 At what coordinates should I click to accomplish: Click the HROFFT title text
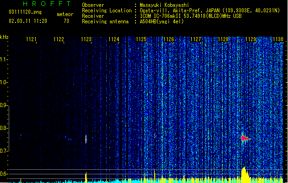click(x=47, y=4)
